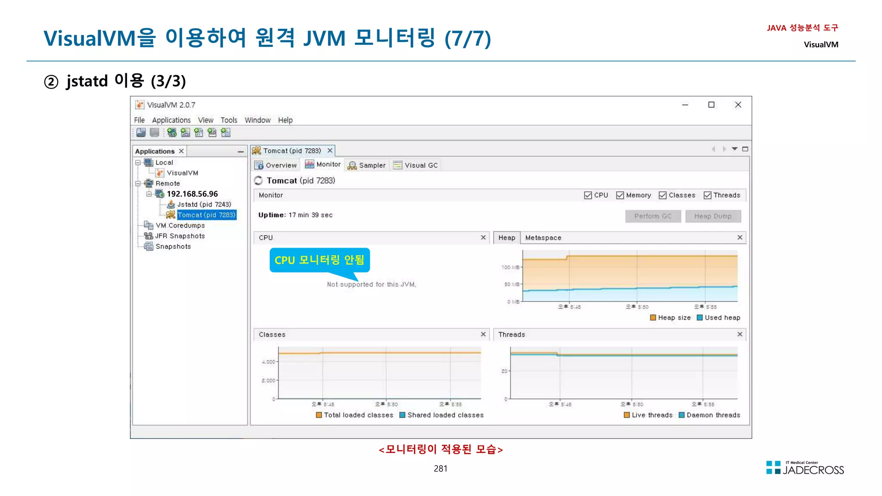Select the Heap memory tab

tap(506, 238)
